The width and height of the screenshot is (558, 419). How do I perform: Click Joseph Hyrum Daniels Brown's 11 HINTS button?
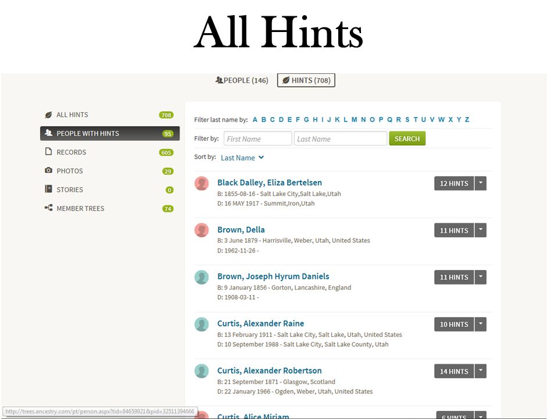click(454, 277)
